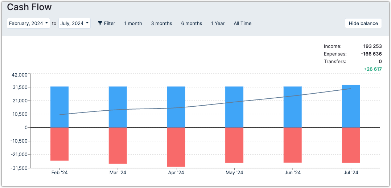Select the 3 months range

pyautogui.click(x=161, y=23)
